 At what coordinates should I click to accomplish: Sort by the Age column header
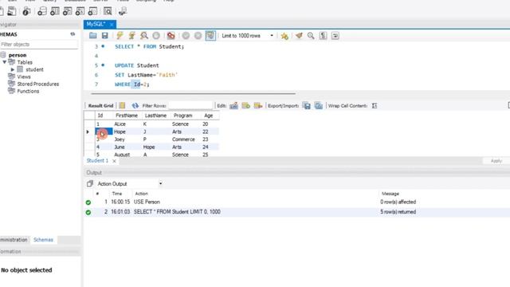tap(209, 116)
